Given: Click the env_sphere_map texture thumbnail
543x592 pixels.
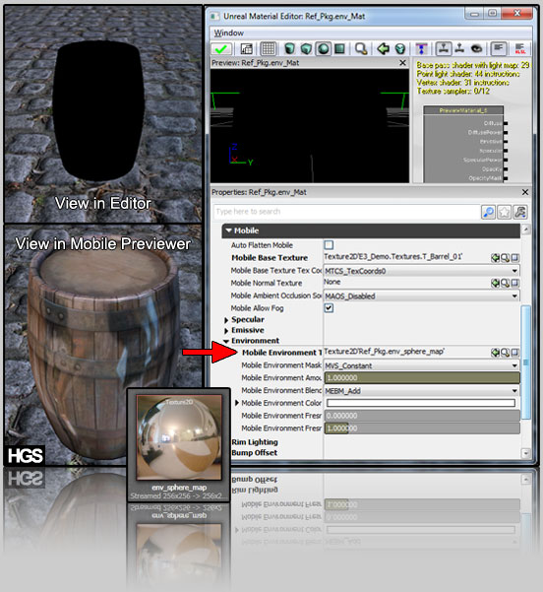Looking at the screenshot, I should (179, 437).
